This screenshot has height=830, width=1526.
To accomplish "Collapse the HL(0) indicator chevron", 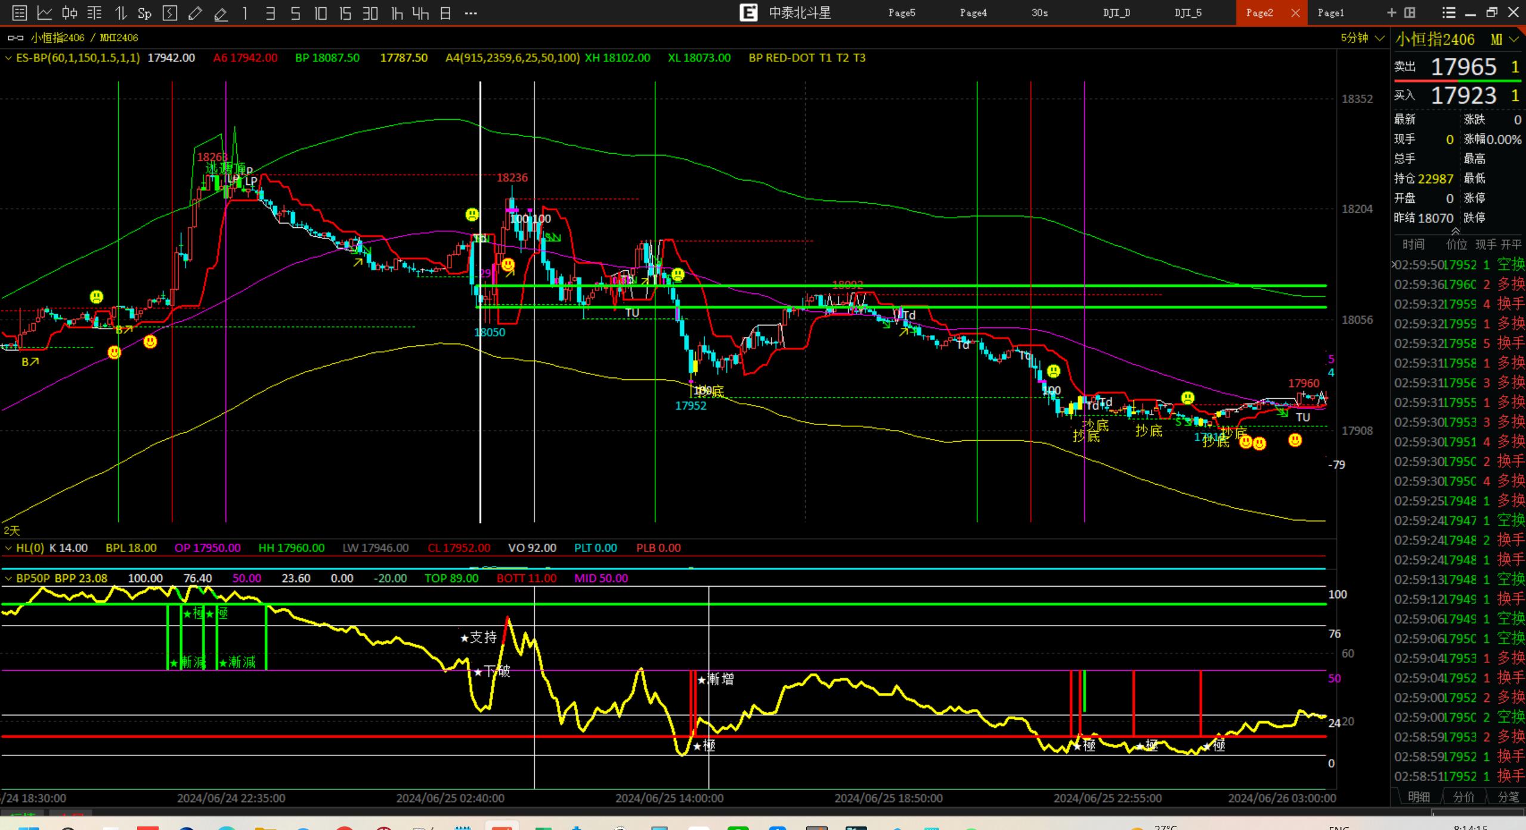I will pos(8,547).
